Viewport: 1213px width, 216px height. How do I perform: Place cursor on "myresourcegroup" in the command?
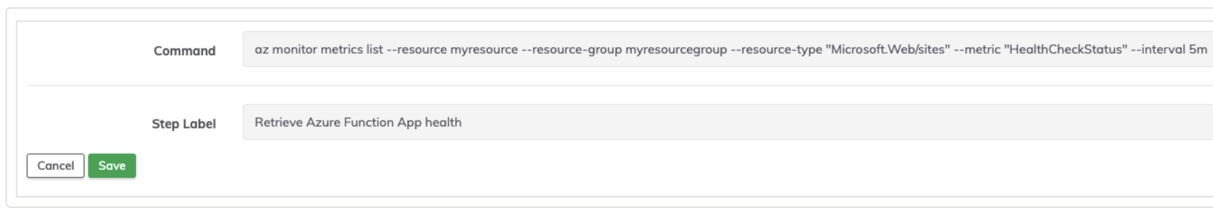point(676,50)
